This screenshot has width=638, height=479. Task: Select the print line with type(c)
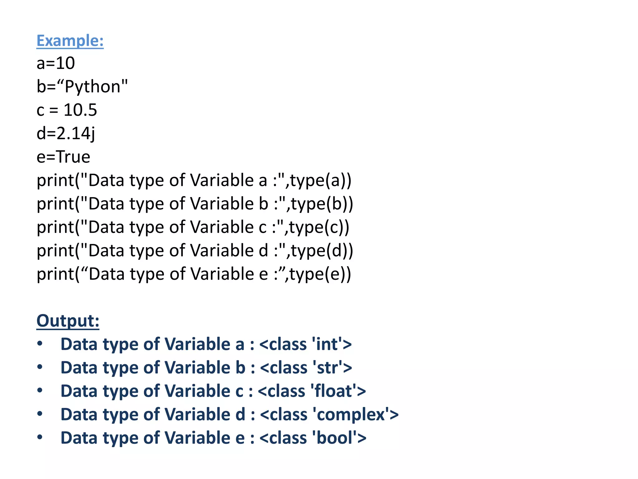pyautogui.click(x=193, y=227)
